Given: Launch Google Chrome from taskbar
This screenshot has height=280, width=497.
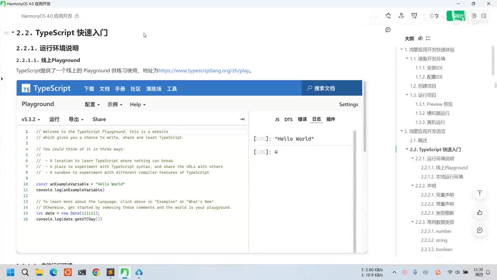Looking at the screenshot, I should [96, 272].
